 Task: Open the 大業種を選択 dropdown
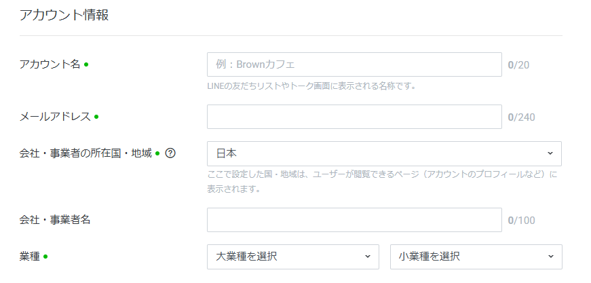pyautogui.click(x=292, y=257)
